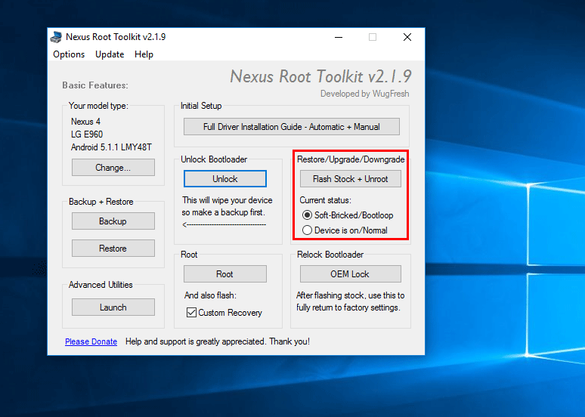Click the OEM Lock button
Viewport: 585px width, 417px height.
tap(350, 274)
